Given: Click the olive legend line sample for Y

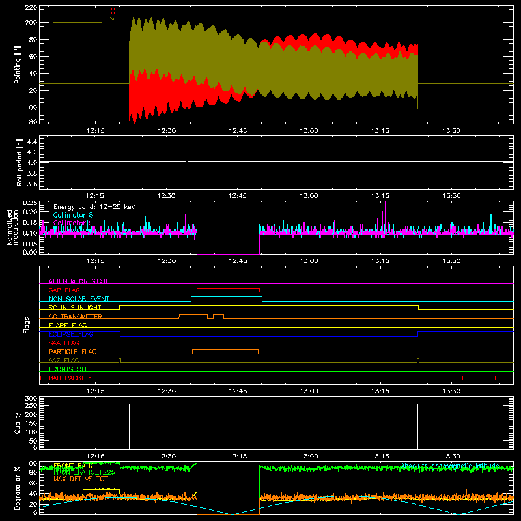Looking at the screenshot, I should [77, 23].
